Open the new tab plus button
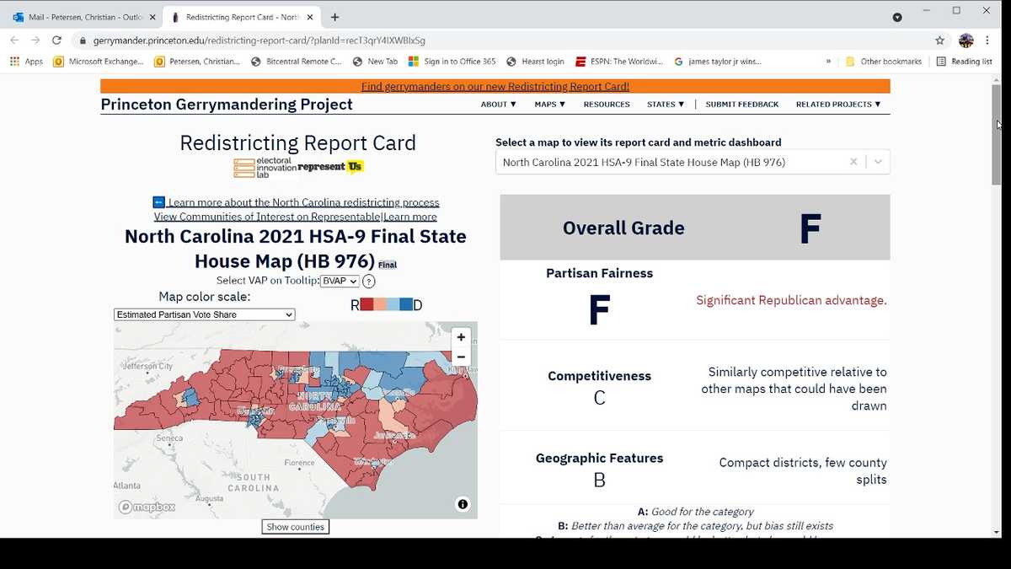The height and width of the screenshot is (569, 1011). [334, 17]
